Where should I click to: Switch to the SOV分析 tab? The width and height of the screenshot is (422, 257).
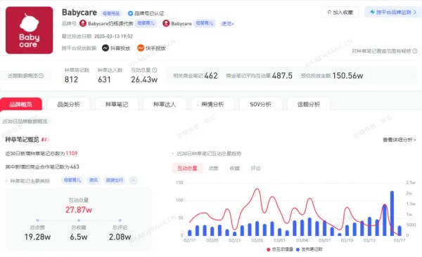(x=260, y=105)
